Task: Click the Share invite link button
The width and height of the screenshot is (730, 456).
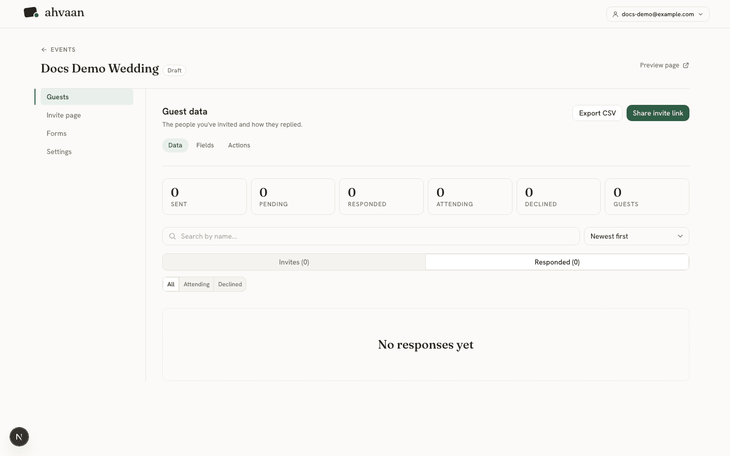Action: [x=658, y=113]
